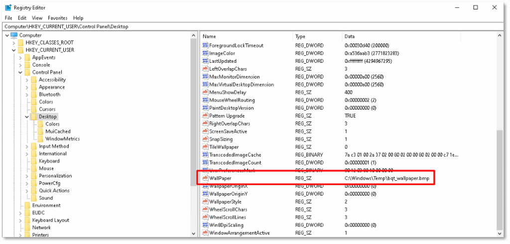The width and height of the screenshot is (510, 244).
Task: Click the WallPaper string value icon
Action: click(205, 178)
